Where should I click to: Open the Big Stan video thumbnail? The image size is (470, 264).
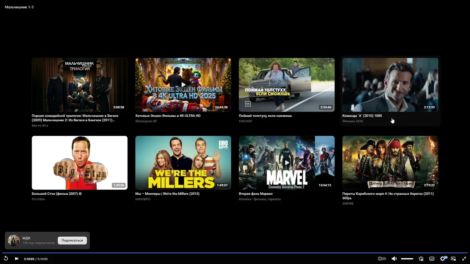80,163
